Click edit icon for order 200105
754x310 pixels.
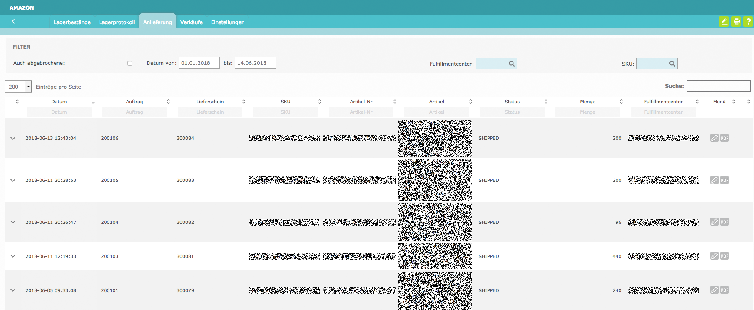(x=714, y=180)
